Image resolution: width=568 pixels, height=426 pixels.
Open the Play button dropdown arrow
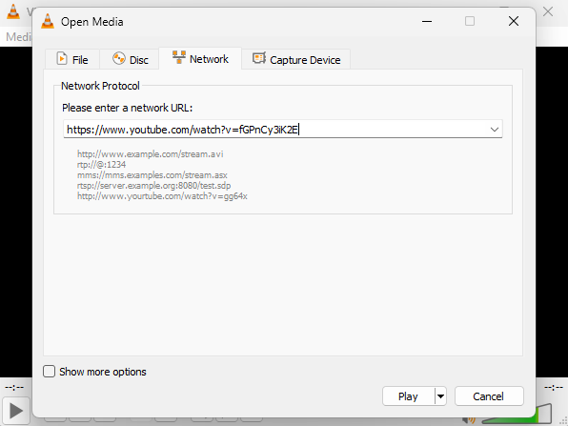440,396
